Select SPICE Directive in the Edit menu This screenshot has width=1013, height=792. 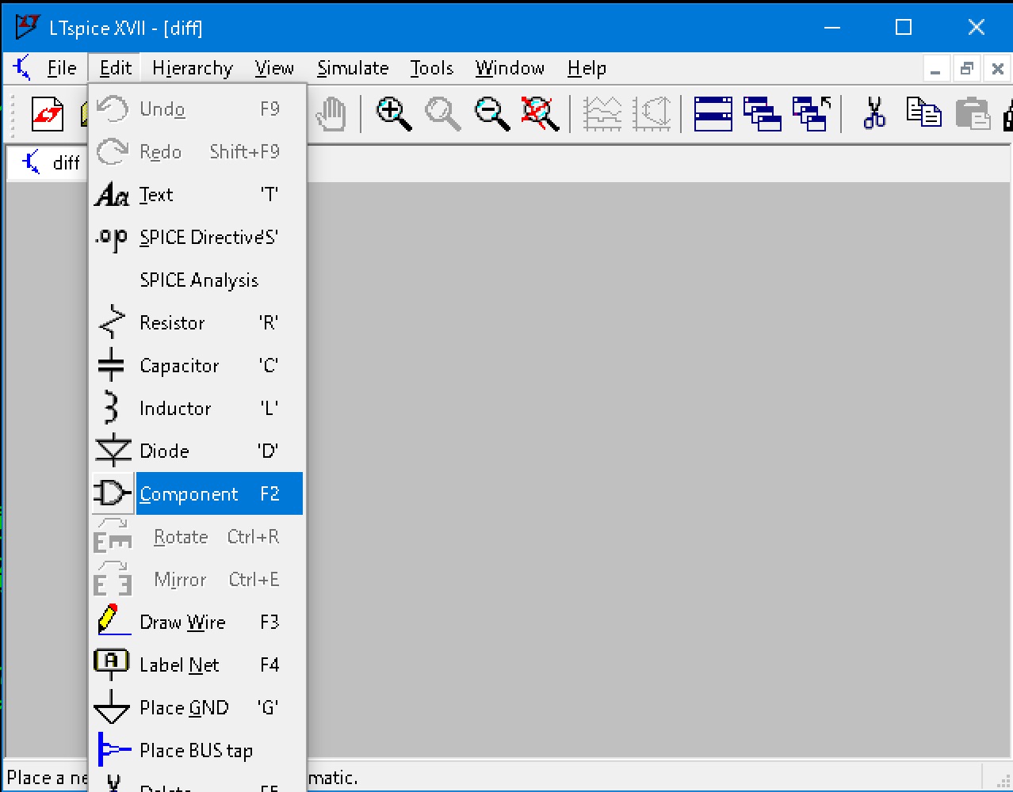[197, 237]
